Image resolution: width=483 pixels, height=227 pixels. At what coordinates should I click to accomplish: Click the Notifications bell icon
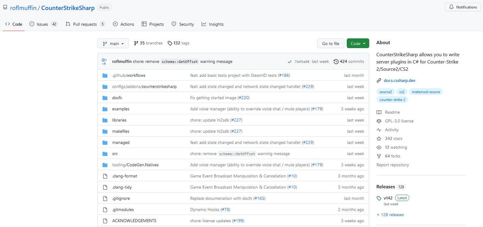pos(451,7)
